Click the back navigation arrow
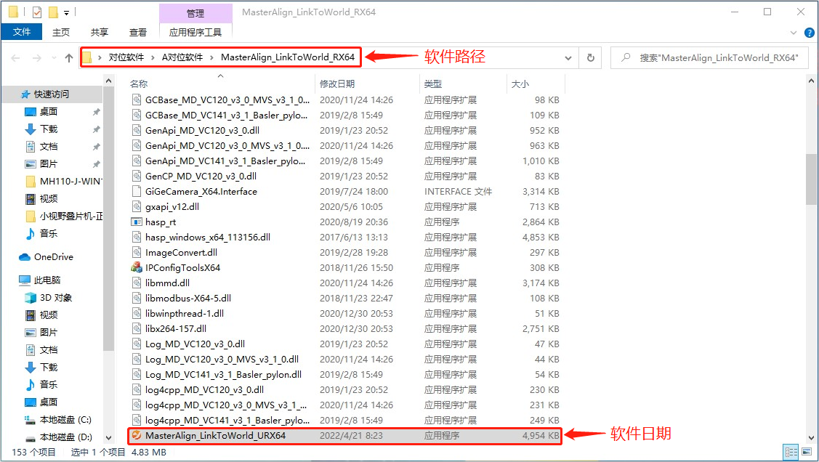Screen dimensions: 819x462 [x=15, y=58]
